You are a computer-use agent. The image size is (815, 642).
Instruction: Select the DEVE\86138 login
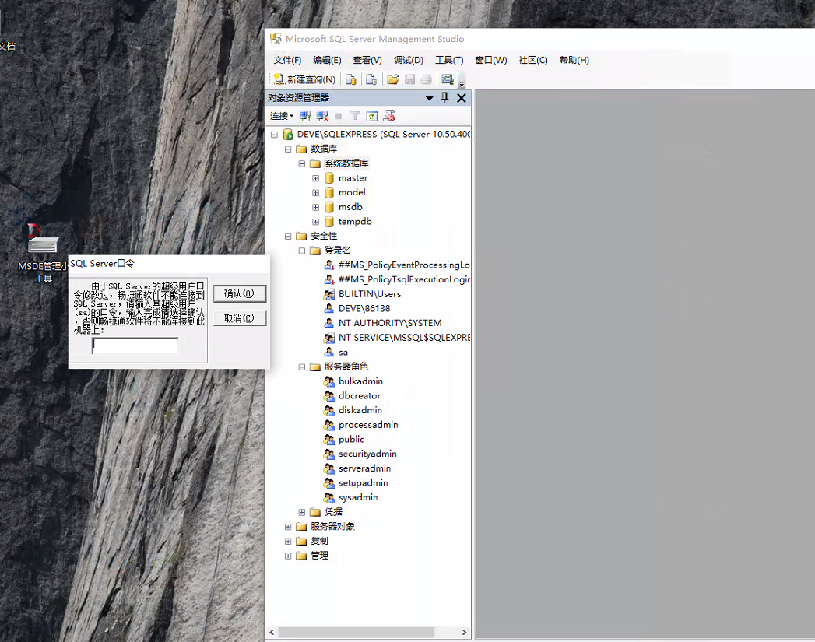pos(364,308)
